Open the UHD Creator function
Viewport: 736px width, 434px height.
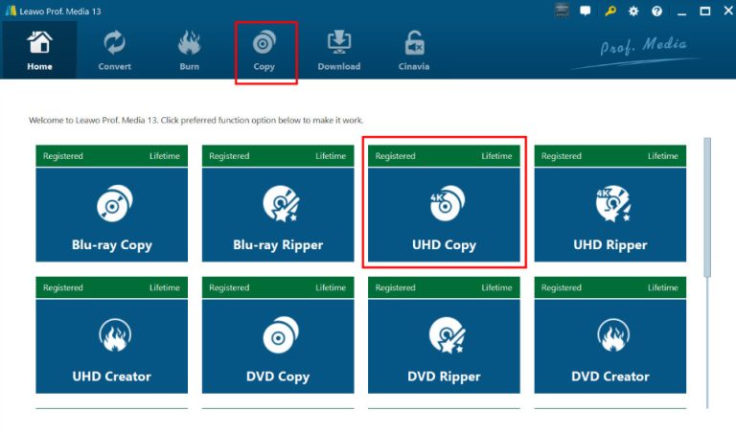[x=112, y=345]
